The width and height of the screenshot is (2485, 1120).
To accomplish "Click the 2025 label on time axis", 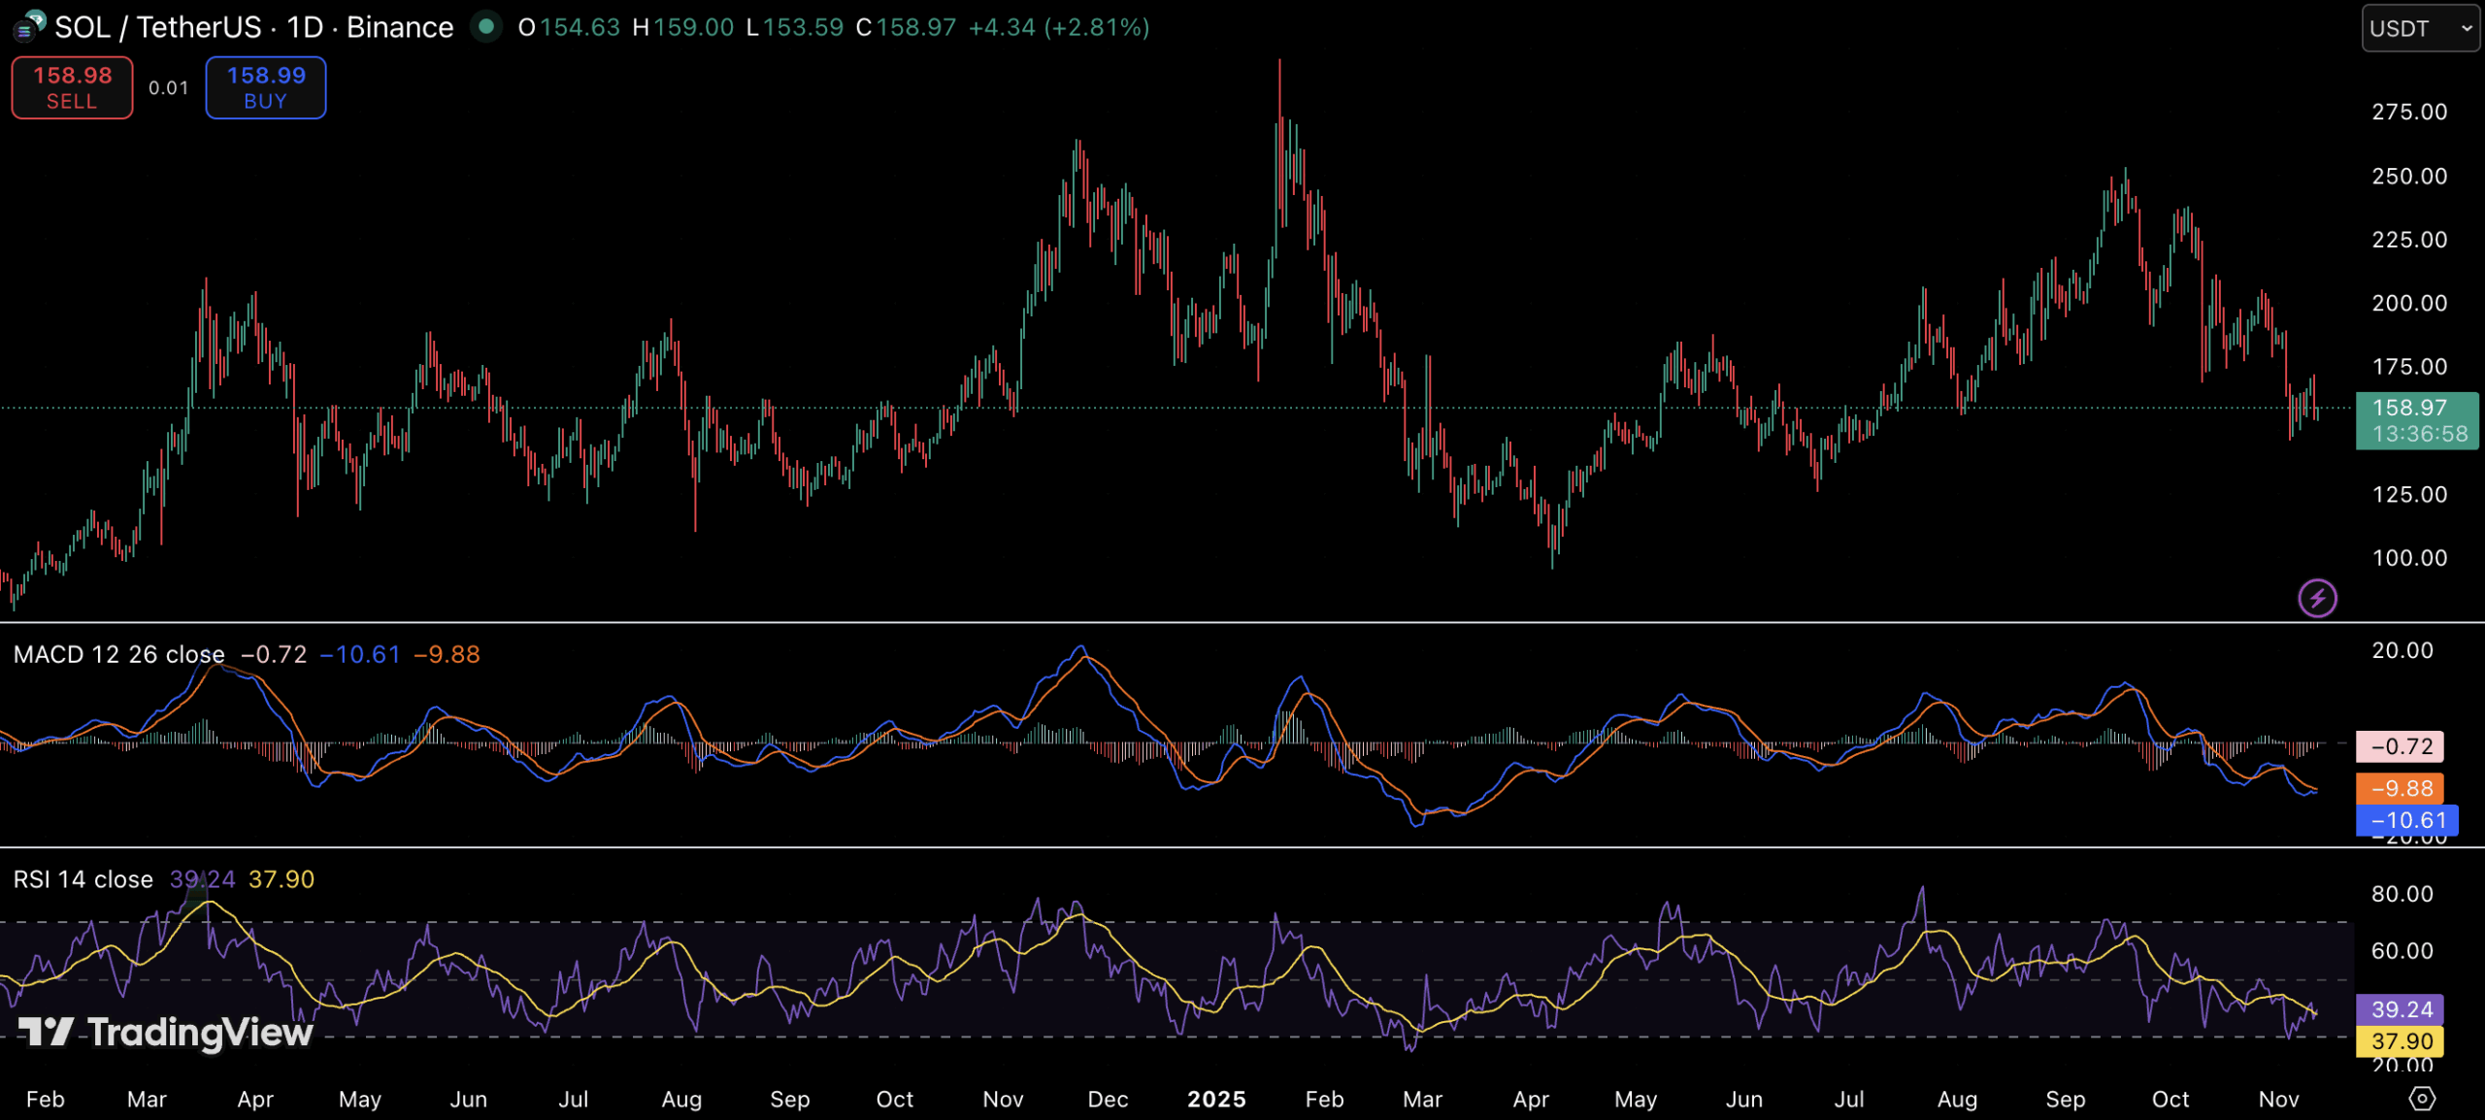I will [1216, 1099].
